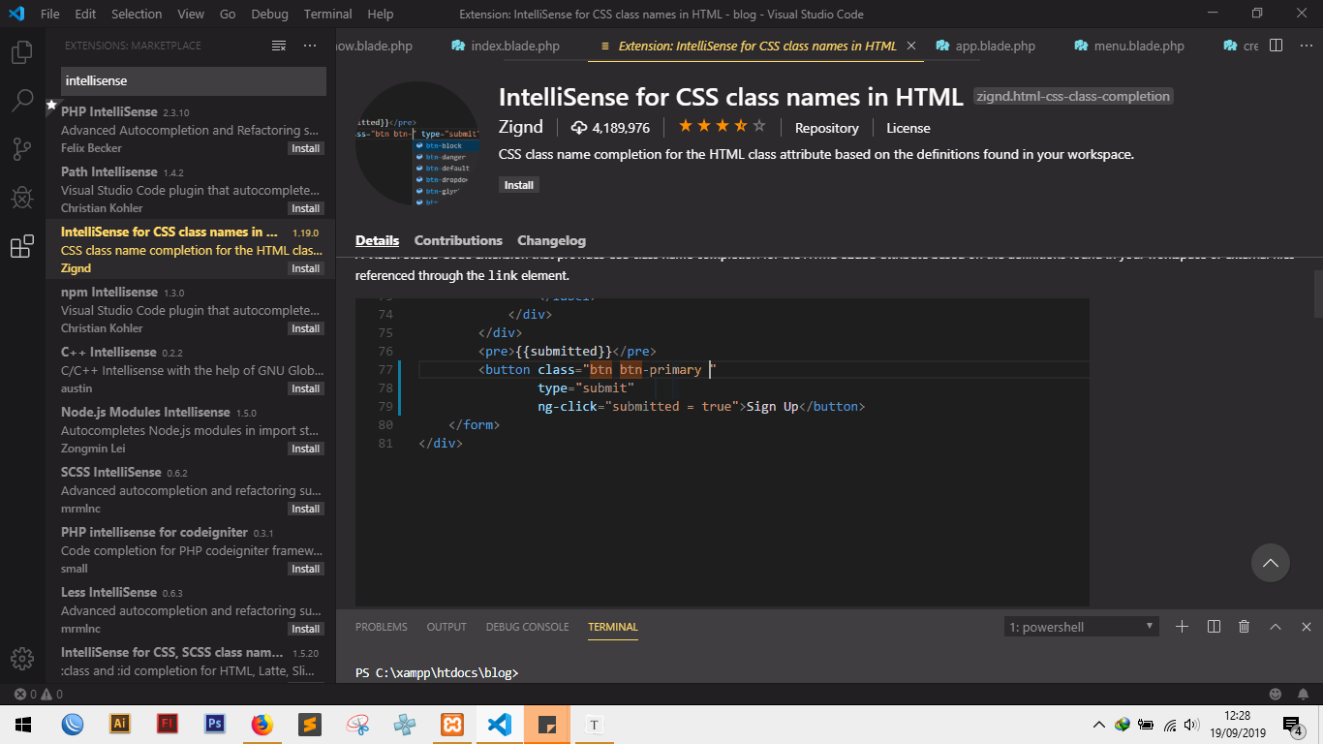Open Extensions panel more actions menu
Screen dimensions: 1323x744
(310, 46)
